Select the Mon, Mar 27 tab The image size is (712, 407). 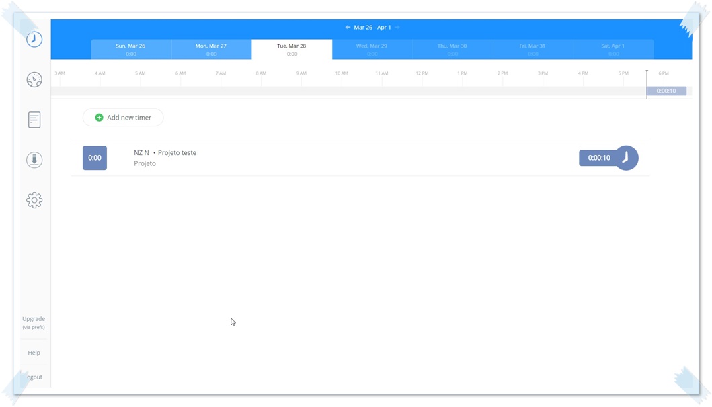click(x=211, y=50)
